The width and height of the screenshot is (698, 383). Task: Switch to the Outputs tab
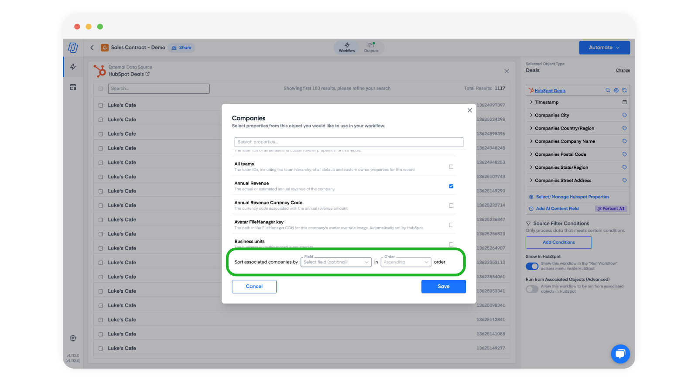coord(371,48)
